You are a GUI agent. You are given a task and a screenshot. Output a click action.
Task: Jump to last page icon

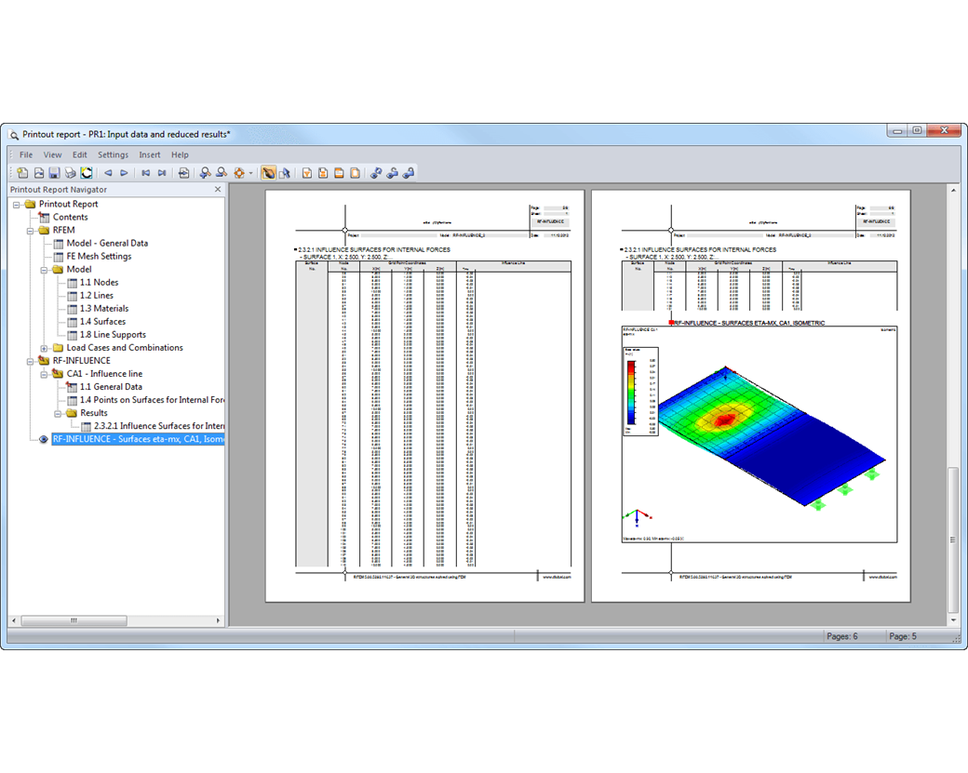click(162, 173)
